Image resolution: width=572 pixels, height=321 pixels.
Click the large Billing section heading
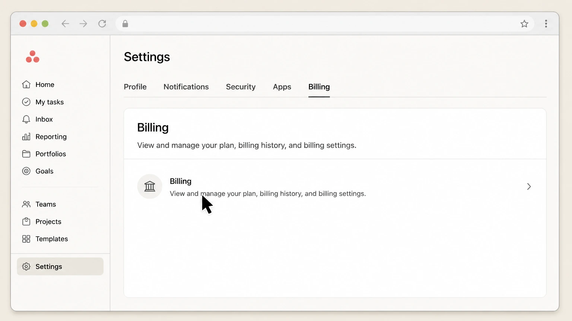click(153, 128)
